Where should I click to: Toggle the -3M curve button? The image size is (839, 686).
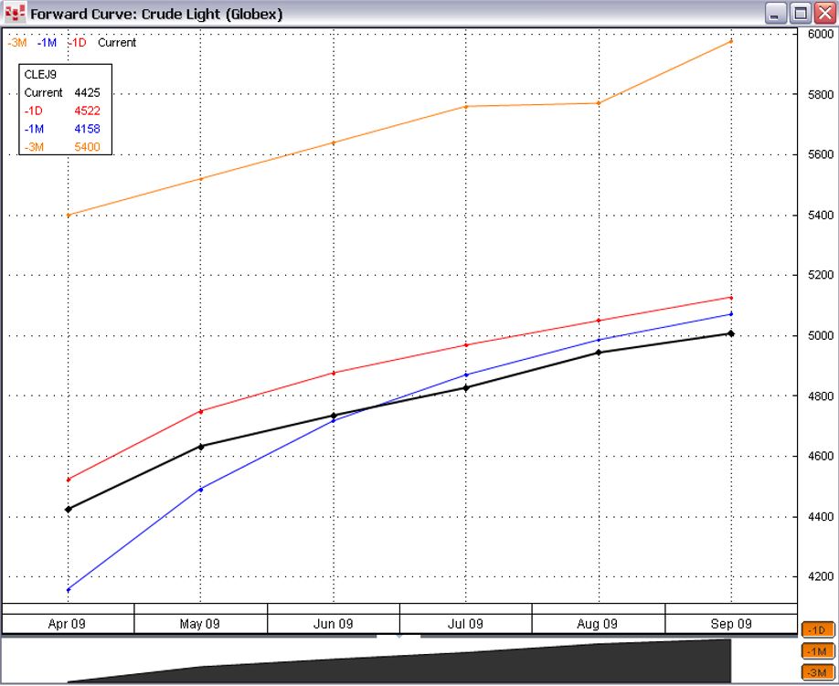[x=818, y=672]
